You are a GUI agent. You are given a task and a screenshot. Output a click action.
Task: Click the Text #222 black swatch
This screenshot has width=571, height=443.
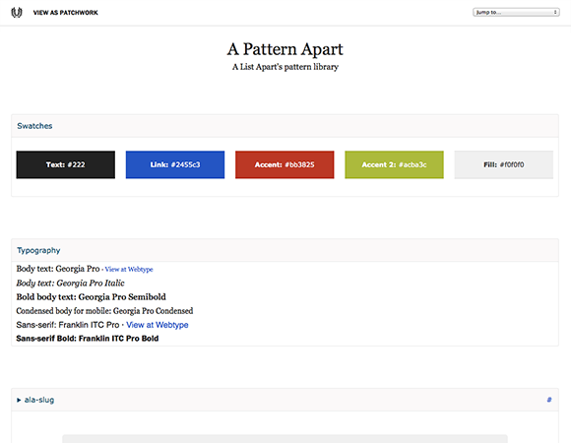click(x=66, y=164)
